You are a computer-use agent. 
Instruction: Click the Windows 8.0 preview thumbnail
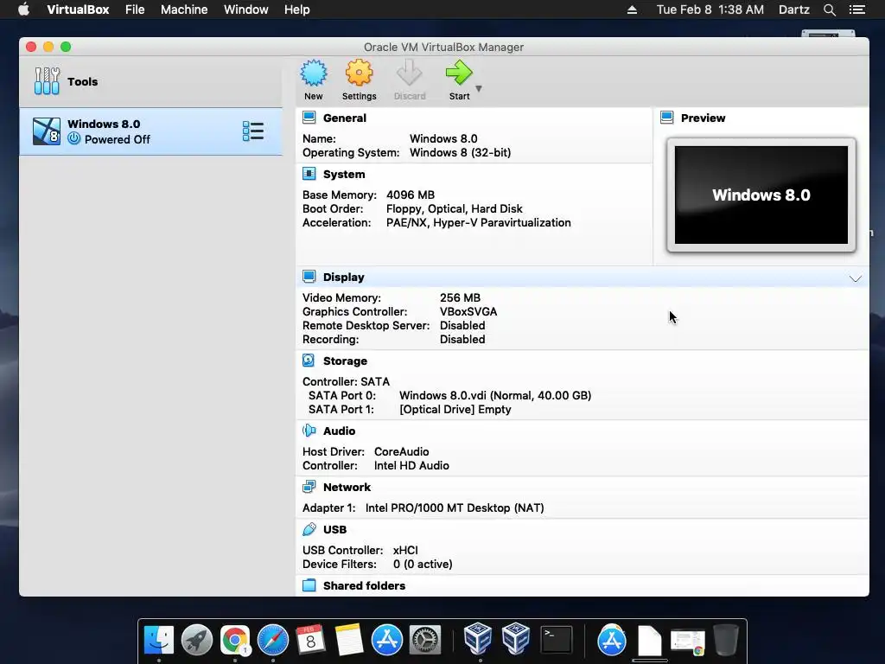point(761,195)
